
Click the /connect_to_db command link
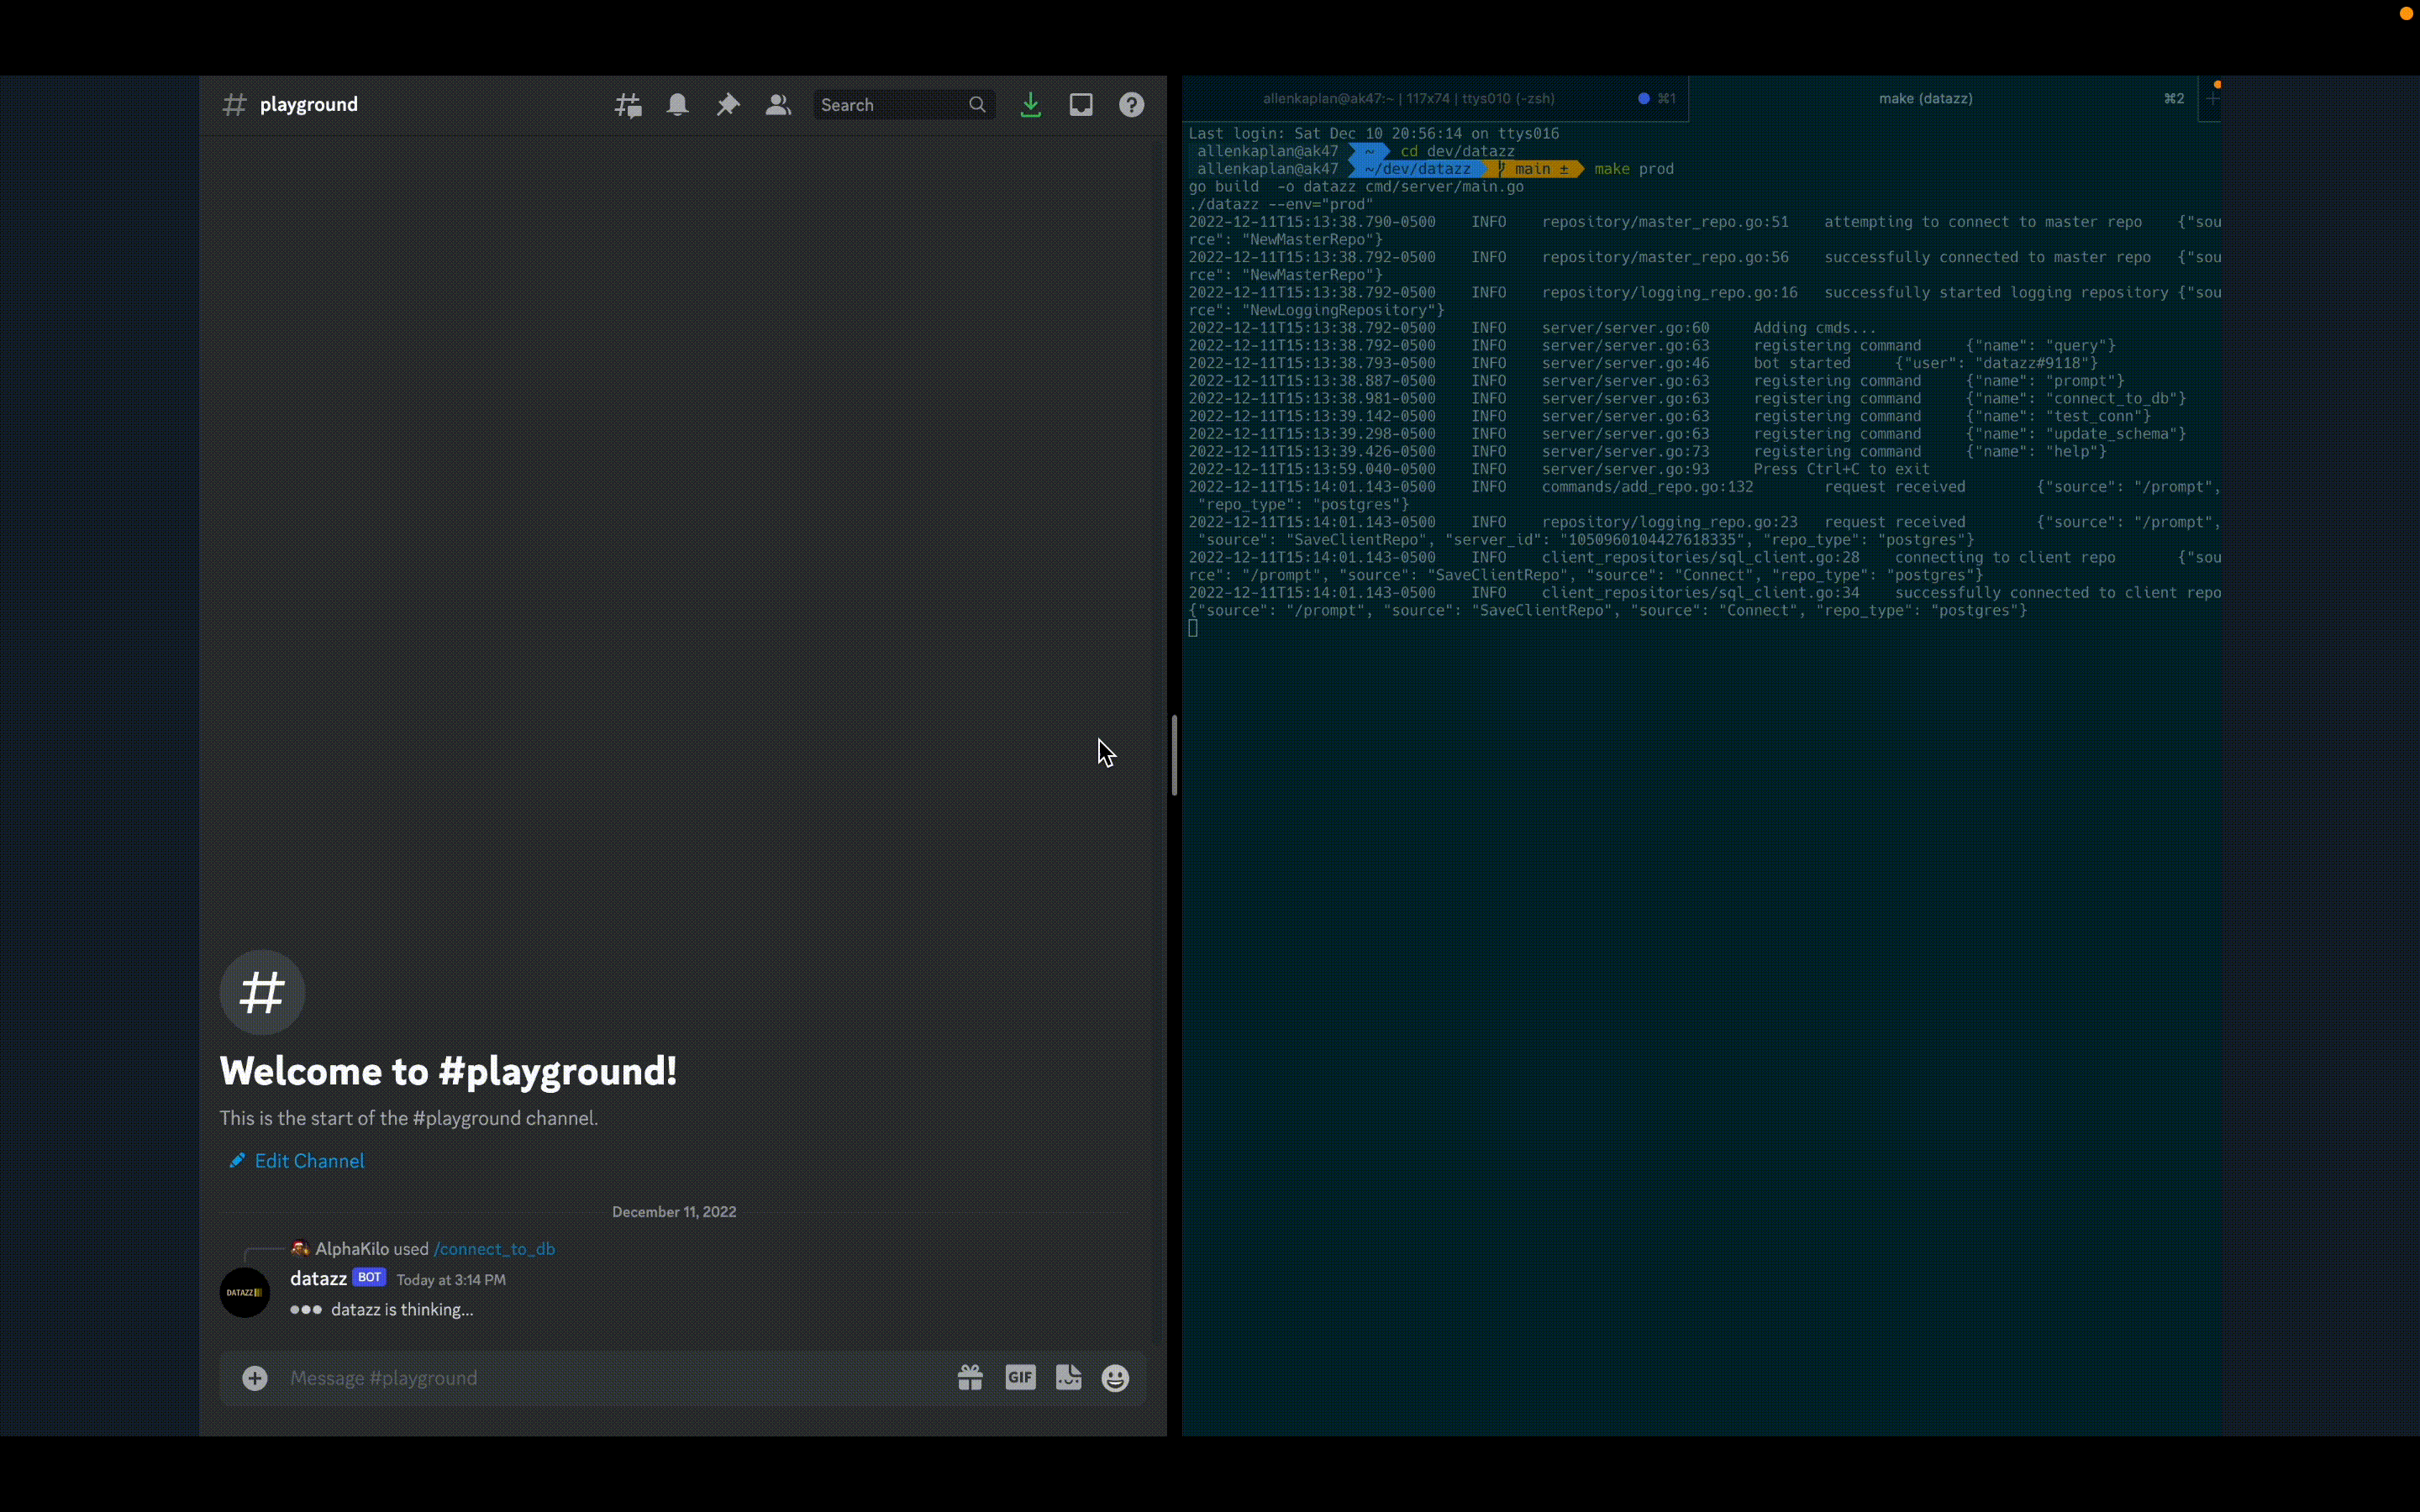[x=494, y=1249]
